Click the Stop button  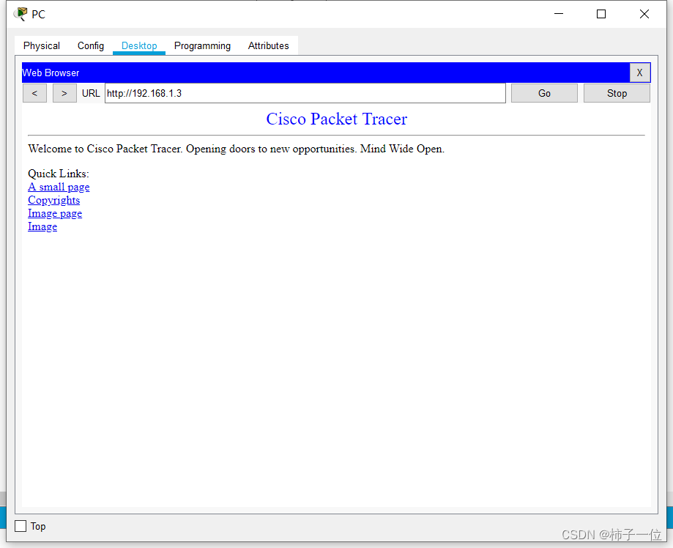pos(617,93)
